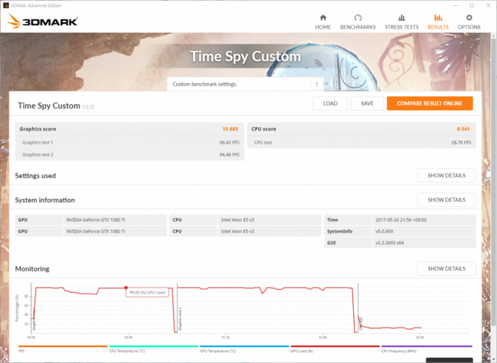Select the OPTIONS menu label

click(469, 27)
